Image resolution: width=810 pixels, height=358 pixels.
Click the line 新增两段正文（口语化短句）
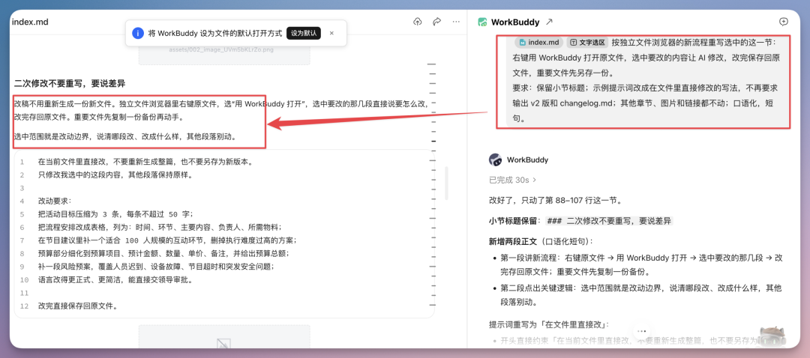[541, 241]
